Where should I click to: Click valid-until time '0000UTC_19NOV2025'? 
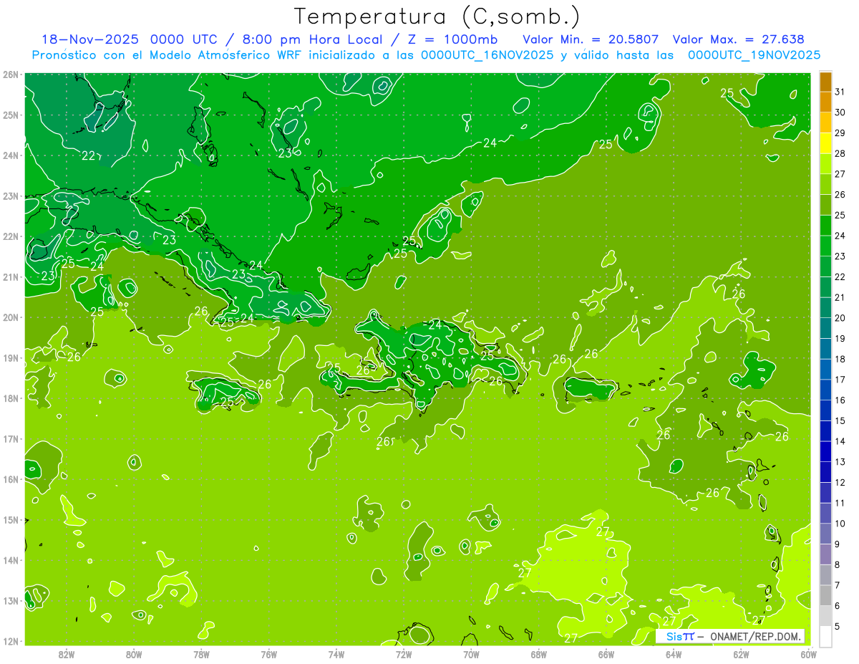coord(754,55)
